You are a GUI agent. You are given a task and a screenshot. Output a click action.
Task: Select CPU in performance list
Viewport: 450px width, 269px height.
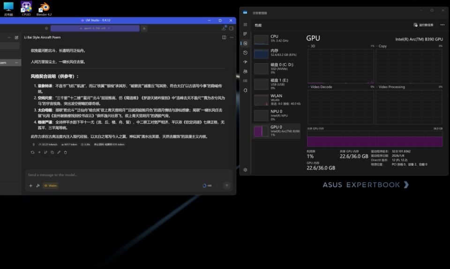coord(277,39)
